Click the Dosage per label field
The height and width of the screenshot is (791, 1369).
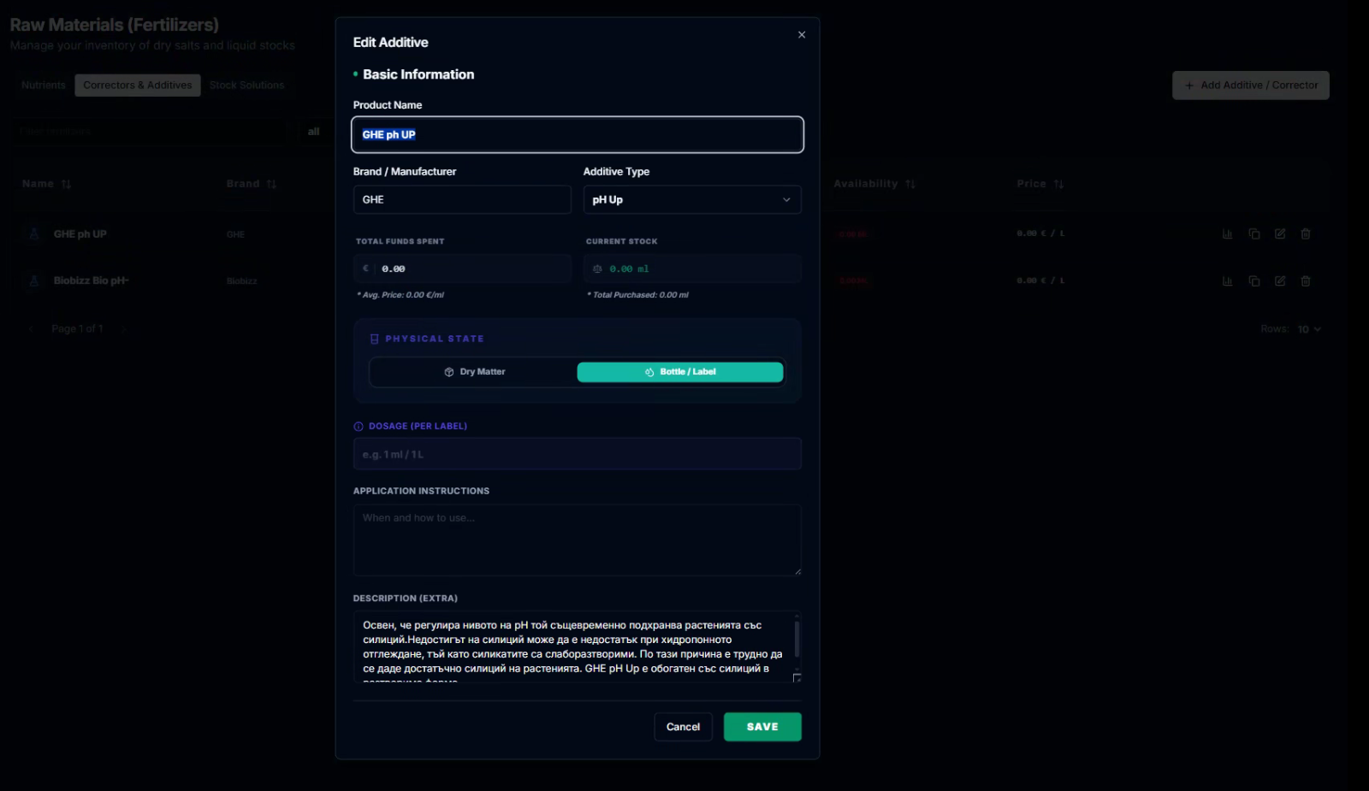click(x=578, y=454)
